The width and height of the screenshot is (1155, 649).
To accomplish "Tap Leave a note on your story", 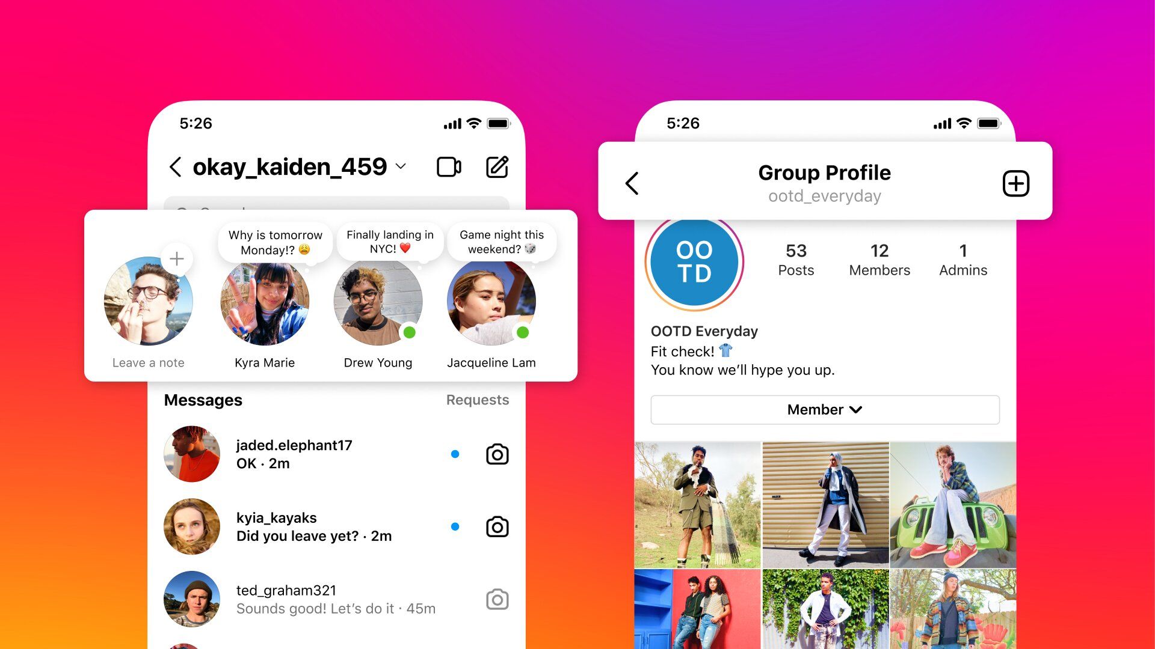I will 147,309.
